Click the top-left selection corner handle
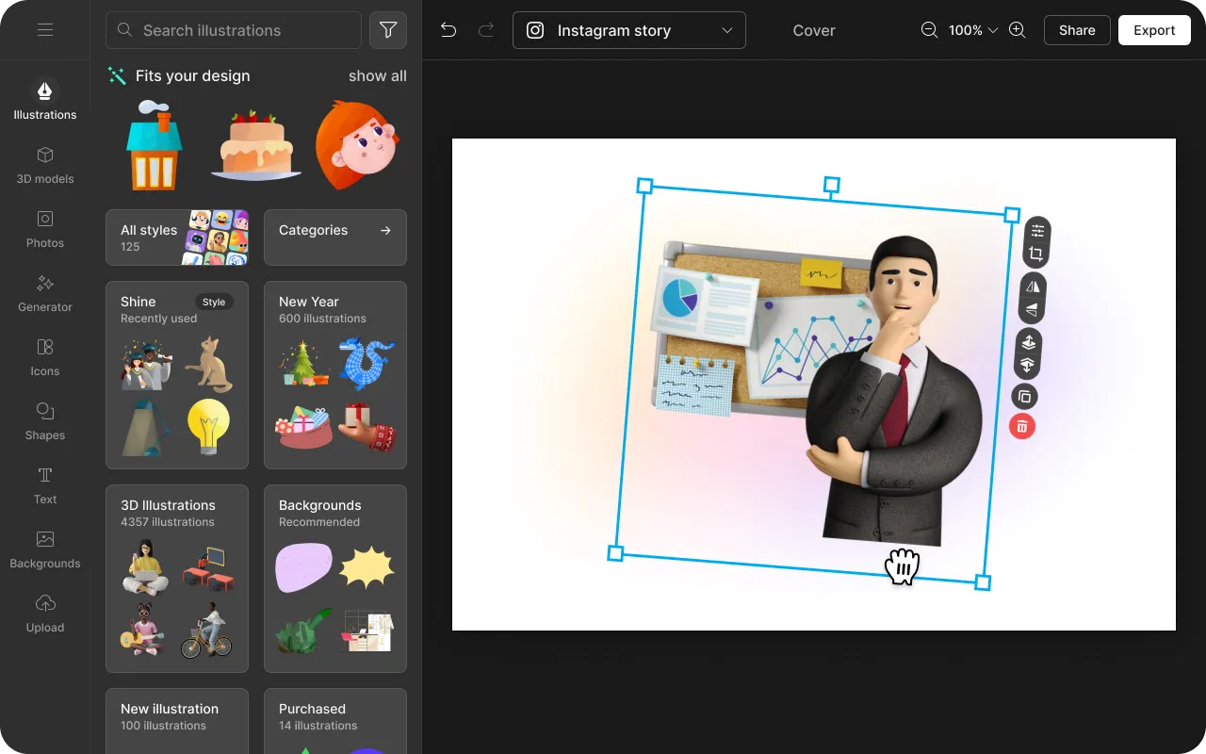1206x754 pixels. [644, 186]
